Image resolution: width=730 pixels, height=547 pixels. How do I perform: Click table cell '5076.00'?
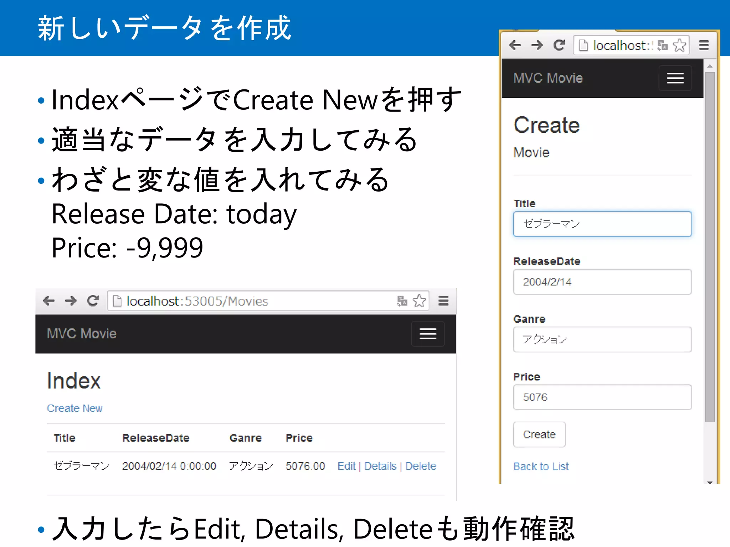[x=305, y=466]
